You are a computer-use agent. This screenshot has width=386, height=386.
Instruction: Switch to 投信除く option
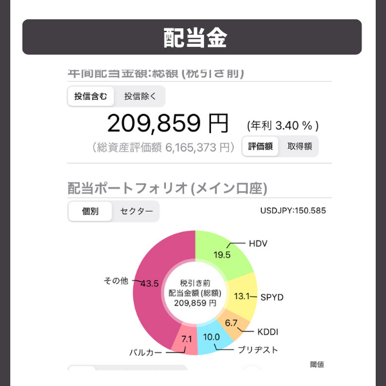pos(140,96)
